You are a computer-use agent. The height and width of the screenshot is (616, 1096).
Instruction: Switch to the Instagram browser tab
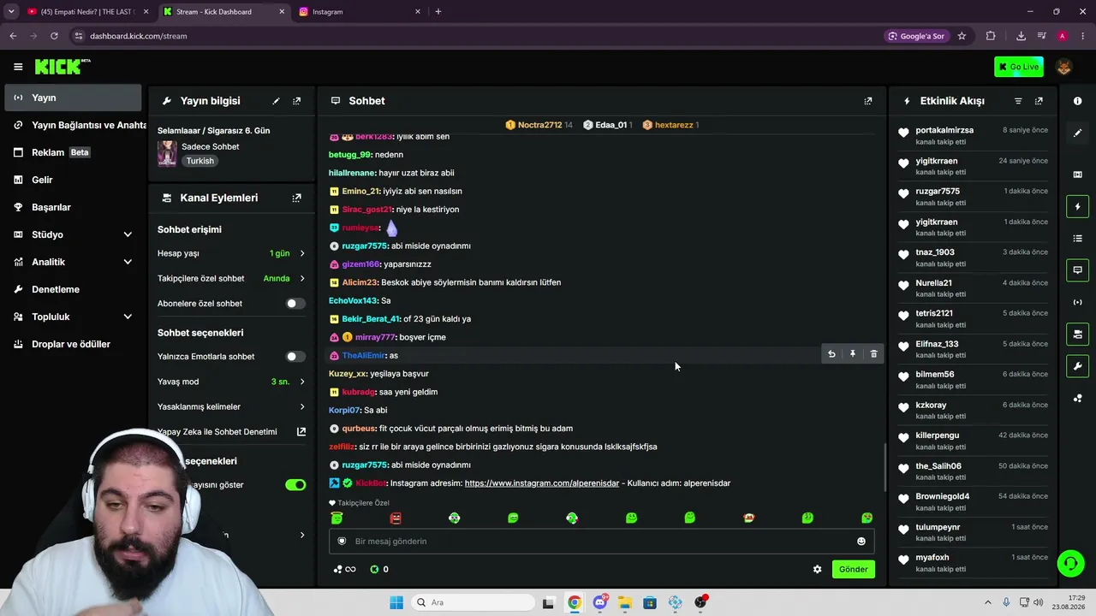[x=360, y=12]
